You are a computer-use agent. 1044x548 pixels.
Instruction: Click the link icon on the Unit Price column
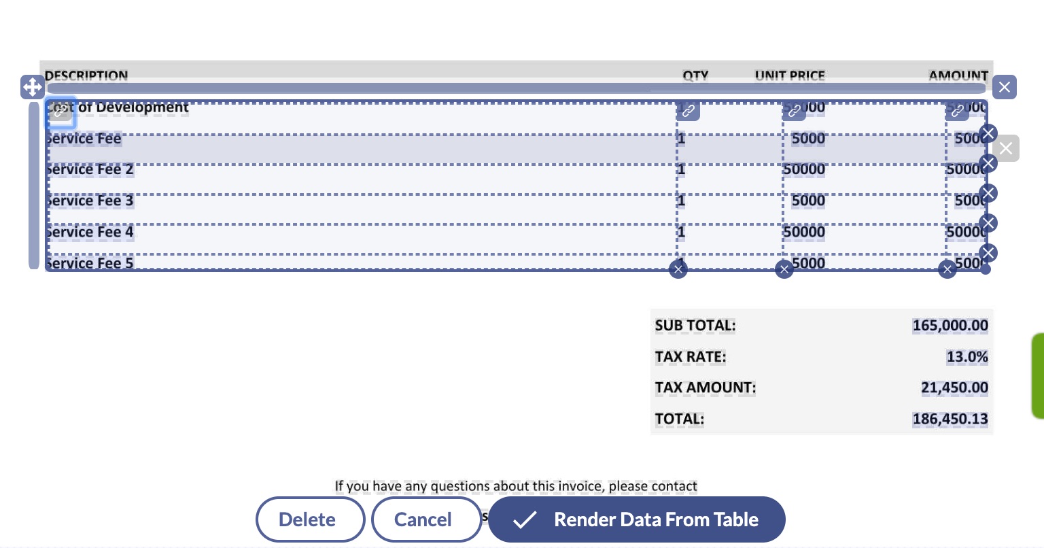[794, 111]
